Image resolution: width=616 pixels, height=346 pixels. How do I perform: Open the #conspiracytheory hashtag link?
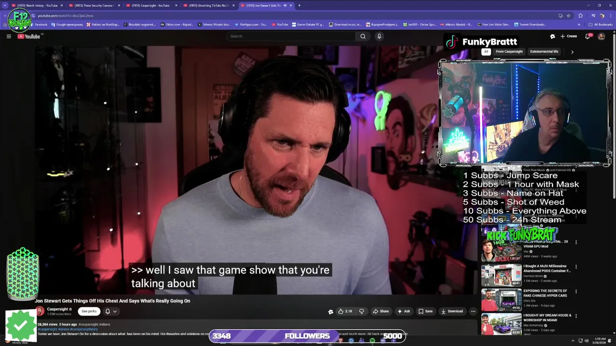85,329
